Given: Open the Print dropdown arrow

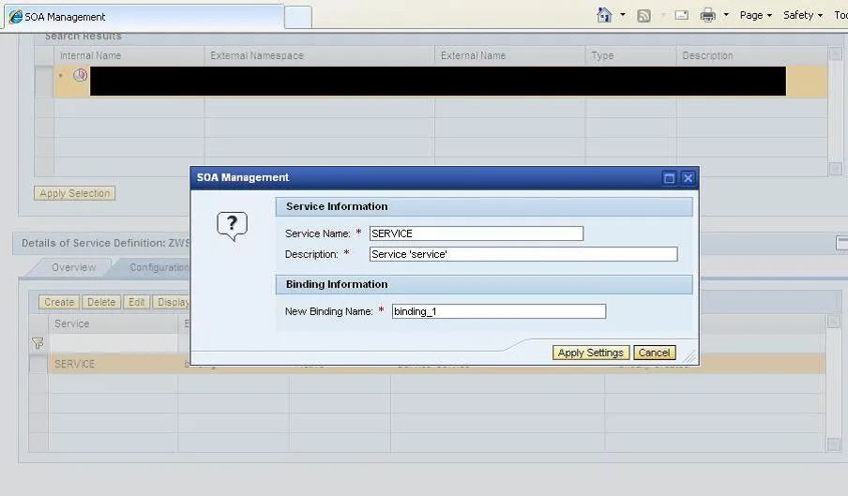Looking at the screenshot, I should click(x=726, y=15).
